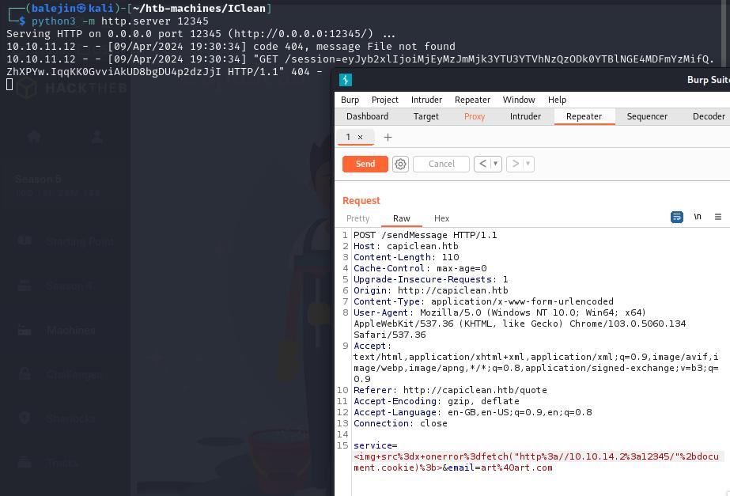Viewport: 730px width, 496px height.
Task: Add a new Repeater tab with plus
Action: click(388, 138)
